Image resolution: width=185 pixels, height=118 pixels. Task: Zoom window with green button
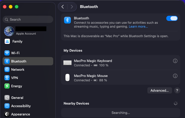(17, 7)
